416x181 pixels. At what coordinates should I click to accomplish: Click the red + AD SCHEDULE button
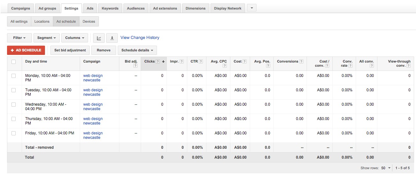26,50
